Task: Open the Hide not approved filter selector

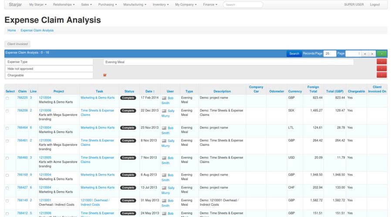Action: (x=49, y=69)
